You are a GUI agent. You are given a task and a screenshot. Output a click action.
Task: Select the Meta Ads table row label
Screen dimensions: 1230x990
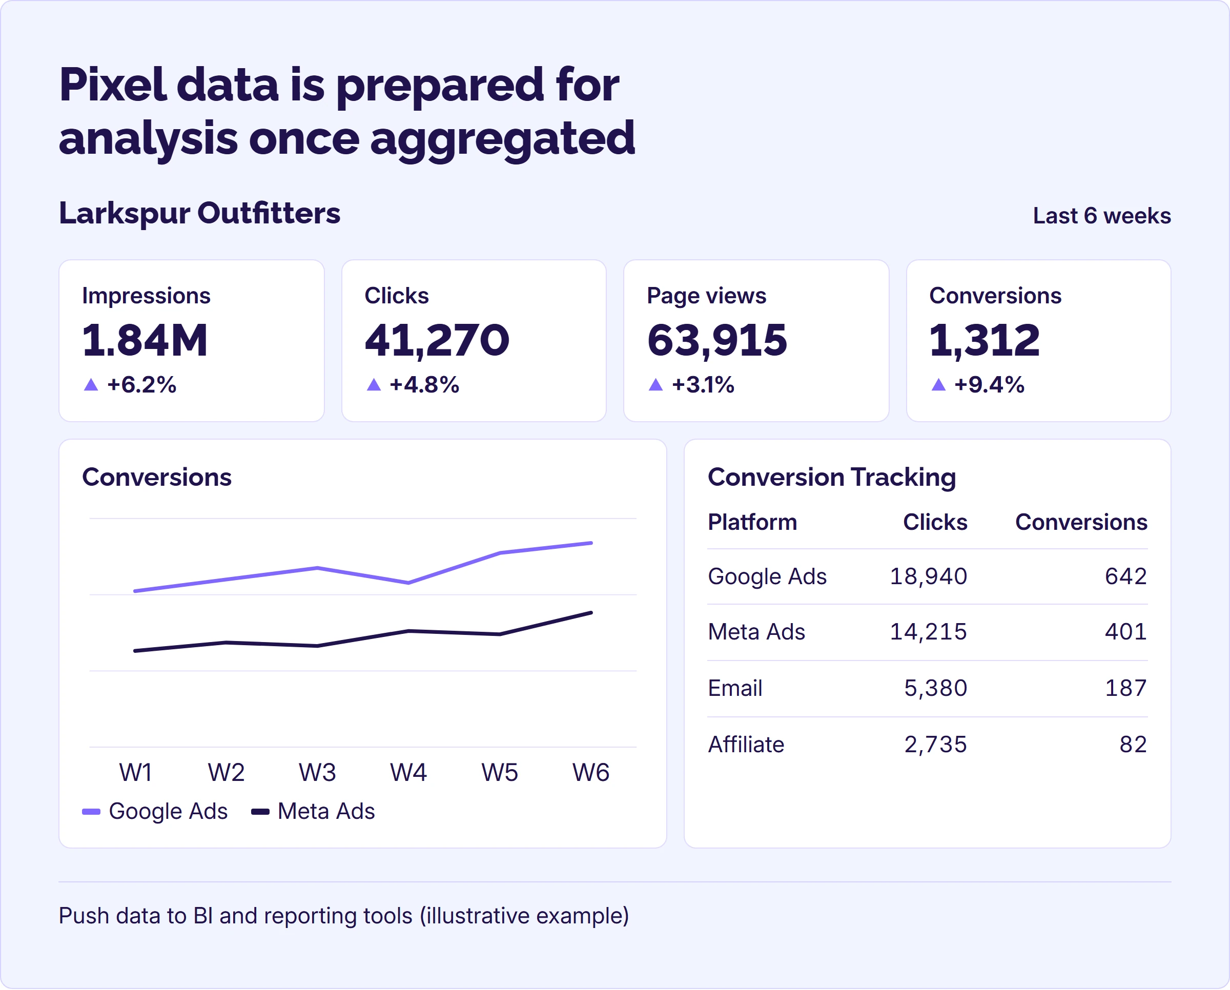pos(756,632)
